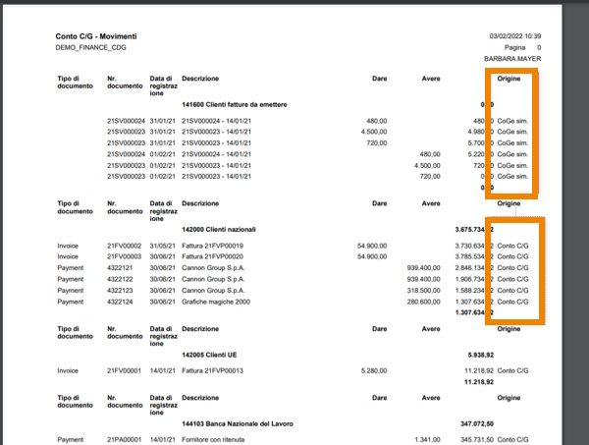This screenshot has width=589, height=445.
Task: Click the Dare amount 5.280,00
Action: pyautogui.click(x=374, y=371)
